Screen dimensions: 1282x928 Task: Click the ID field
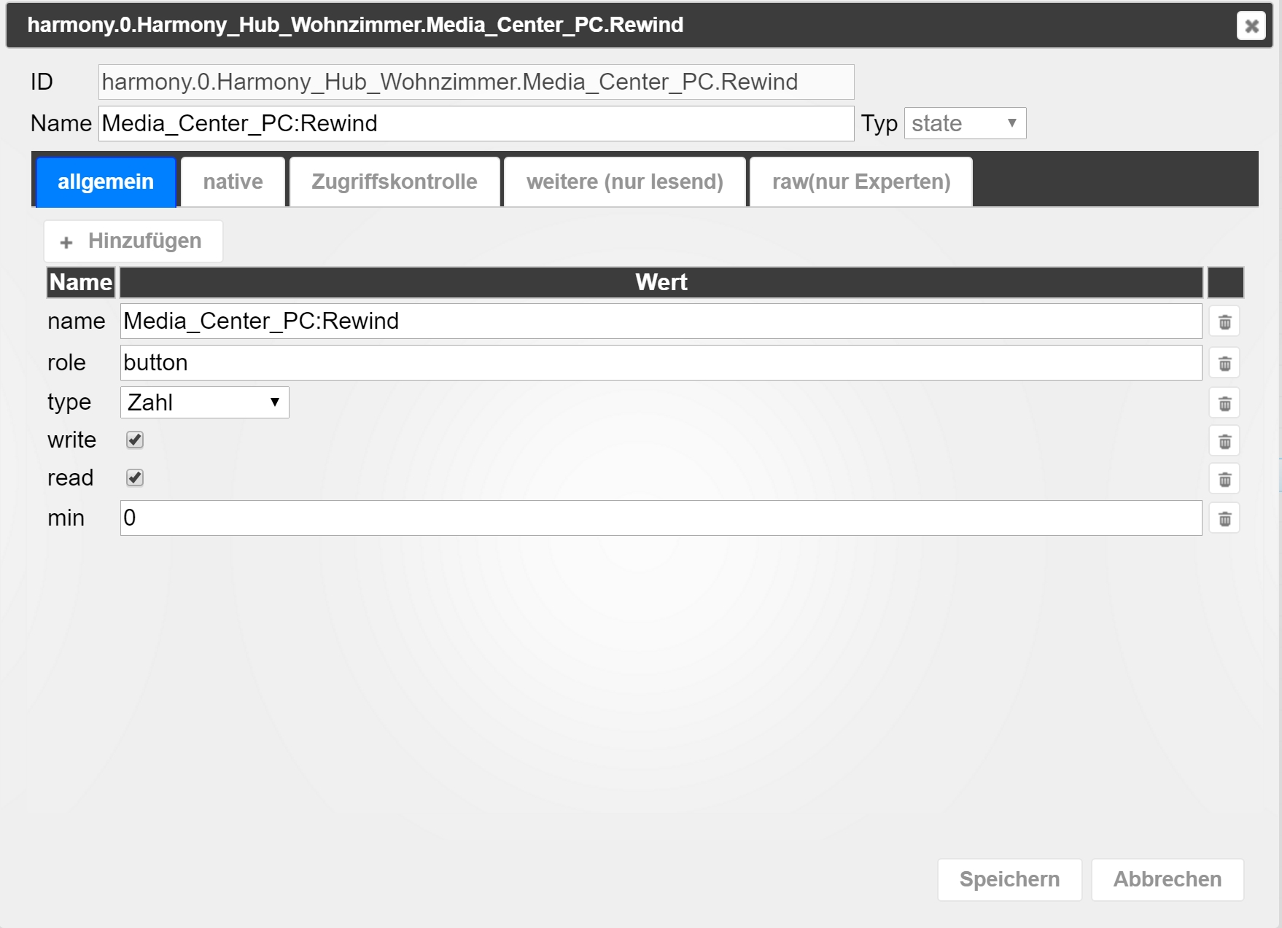point(476,82)
